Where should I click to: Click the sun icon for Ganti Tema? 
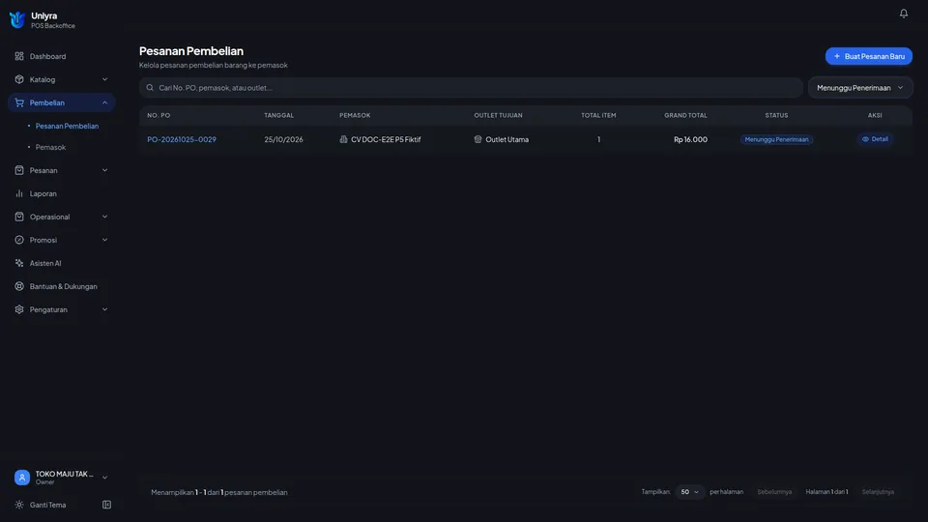tap(19, 505)
